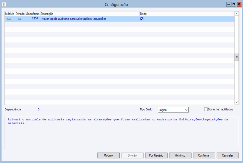Click the vertical scrollbar thumb
The image size is (243, 163).
tap(237, 57)
